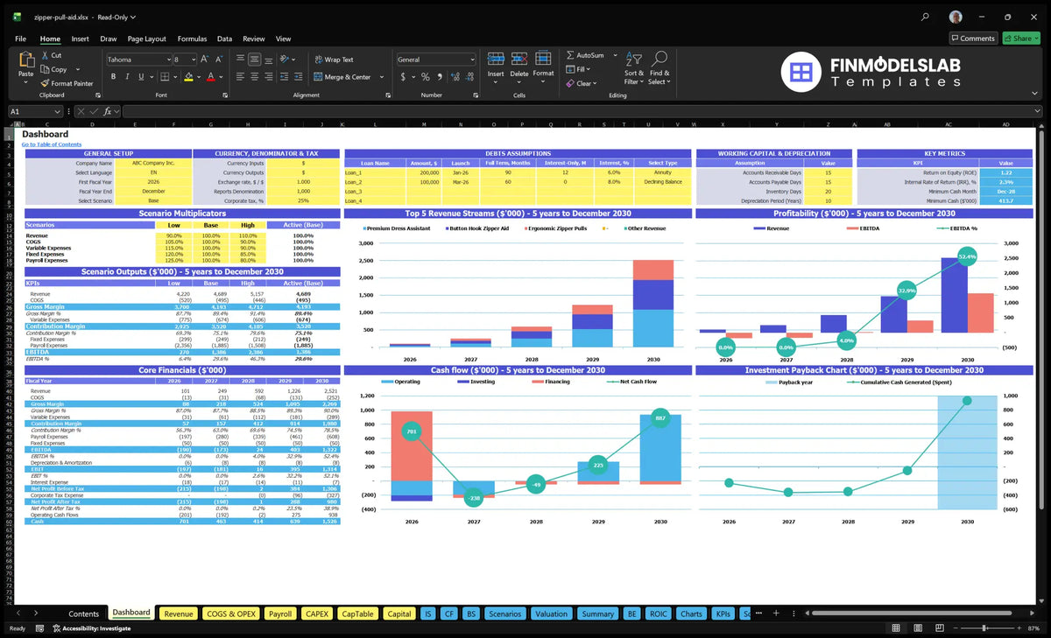Click the Find & Select magnifier icon
Image resolution: width=1051 pixels, height=638 pixels.
pyautogui.click(x=660, y=58)
